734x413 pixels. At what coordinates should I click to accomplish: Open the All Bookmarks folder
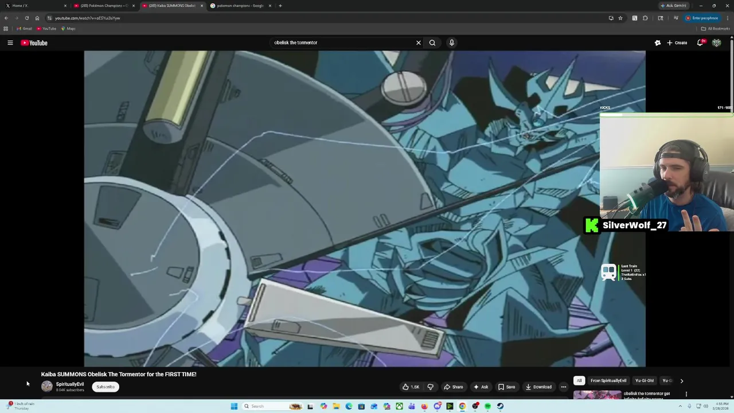click(715, 29)
